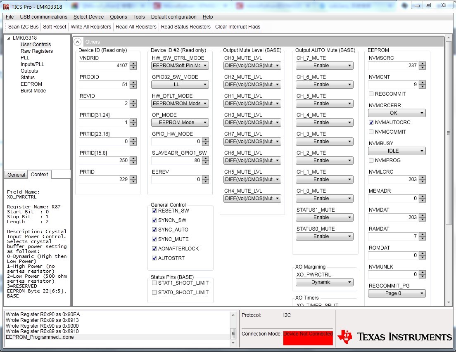The height and width of the screenshot is (352, 456).
Task: Open NVMBUSY IDLE dropdown
Action: 397,151
